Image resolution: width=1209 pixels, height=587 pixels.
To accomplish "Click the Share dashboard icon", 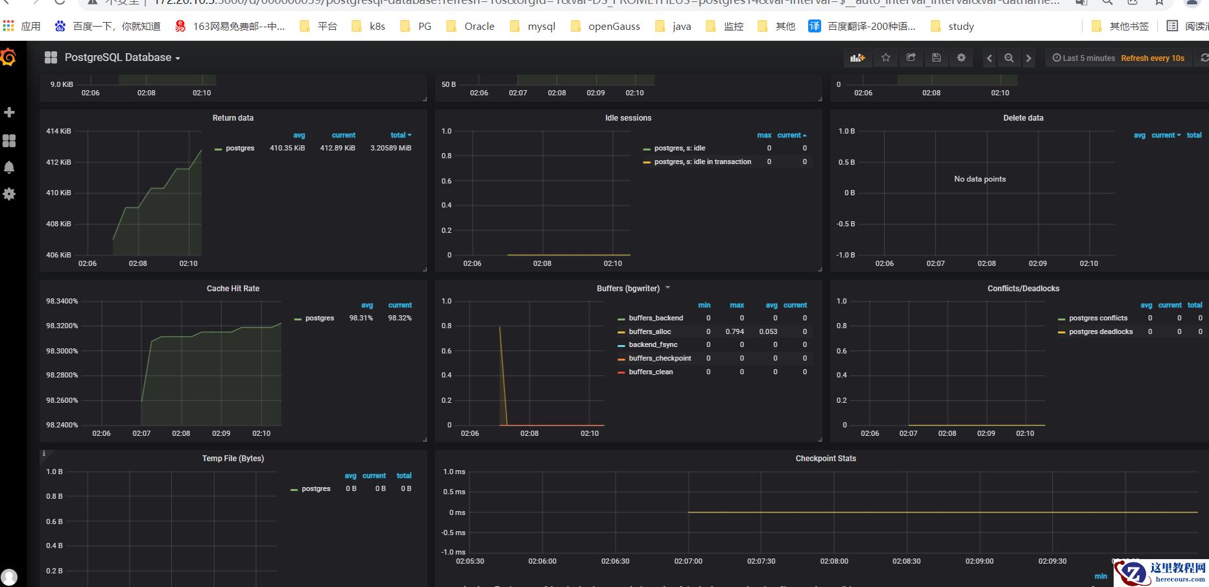I will (911, 58).
